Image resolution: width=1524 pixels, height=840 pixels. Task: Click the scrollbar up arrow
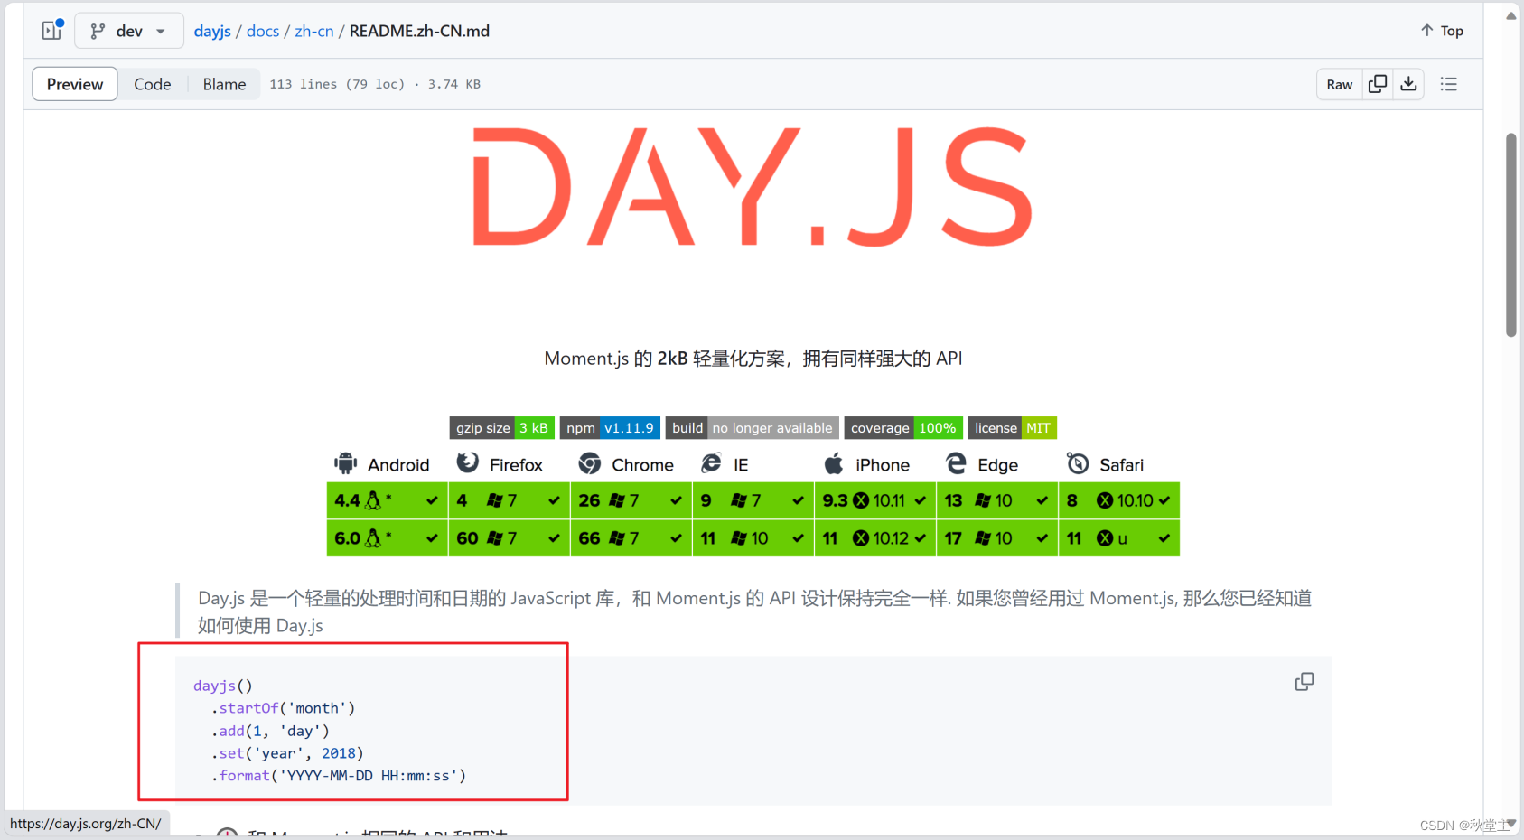coord(1511,15)
